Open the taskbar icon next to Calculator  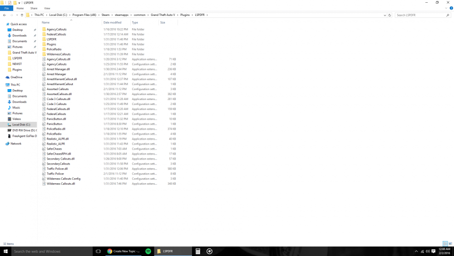tap(210, 251)
